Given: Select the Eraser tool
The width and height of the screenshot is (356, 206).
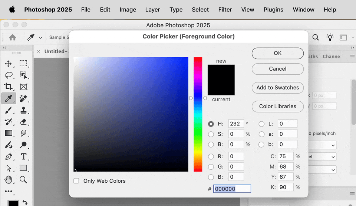Looking at the screenshot, I should click(x=23, y=122).
